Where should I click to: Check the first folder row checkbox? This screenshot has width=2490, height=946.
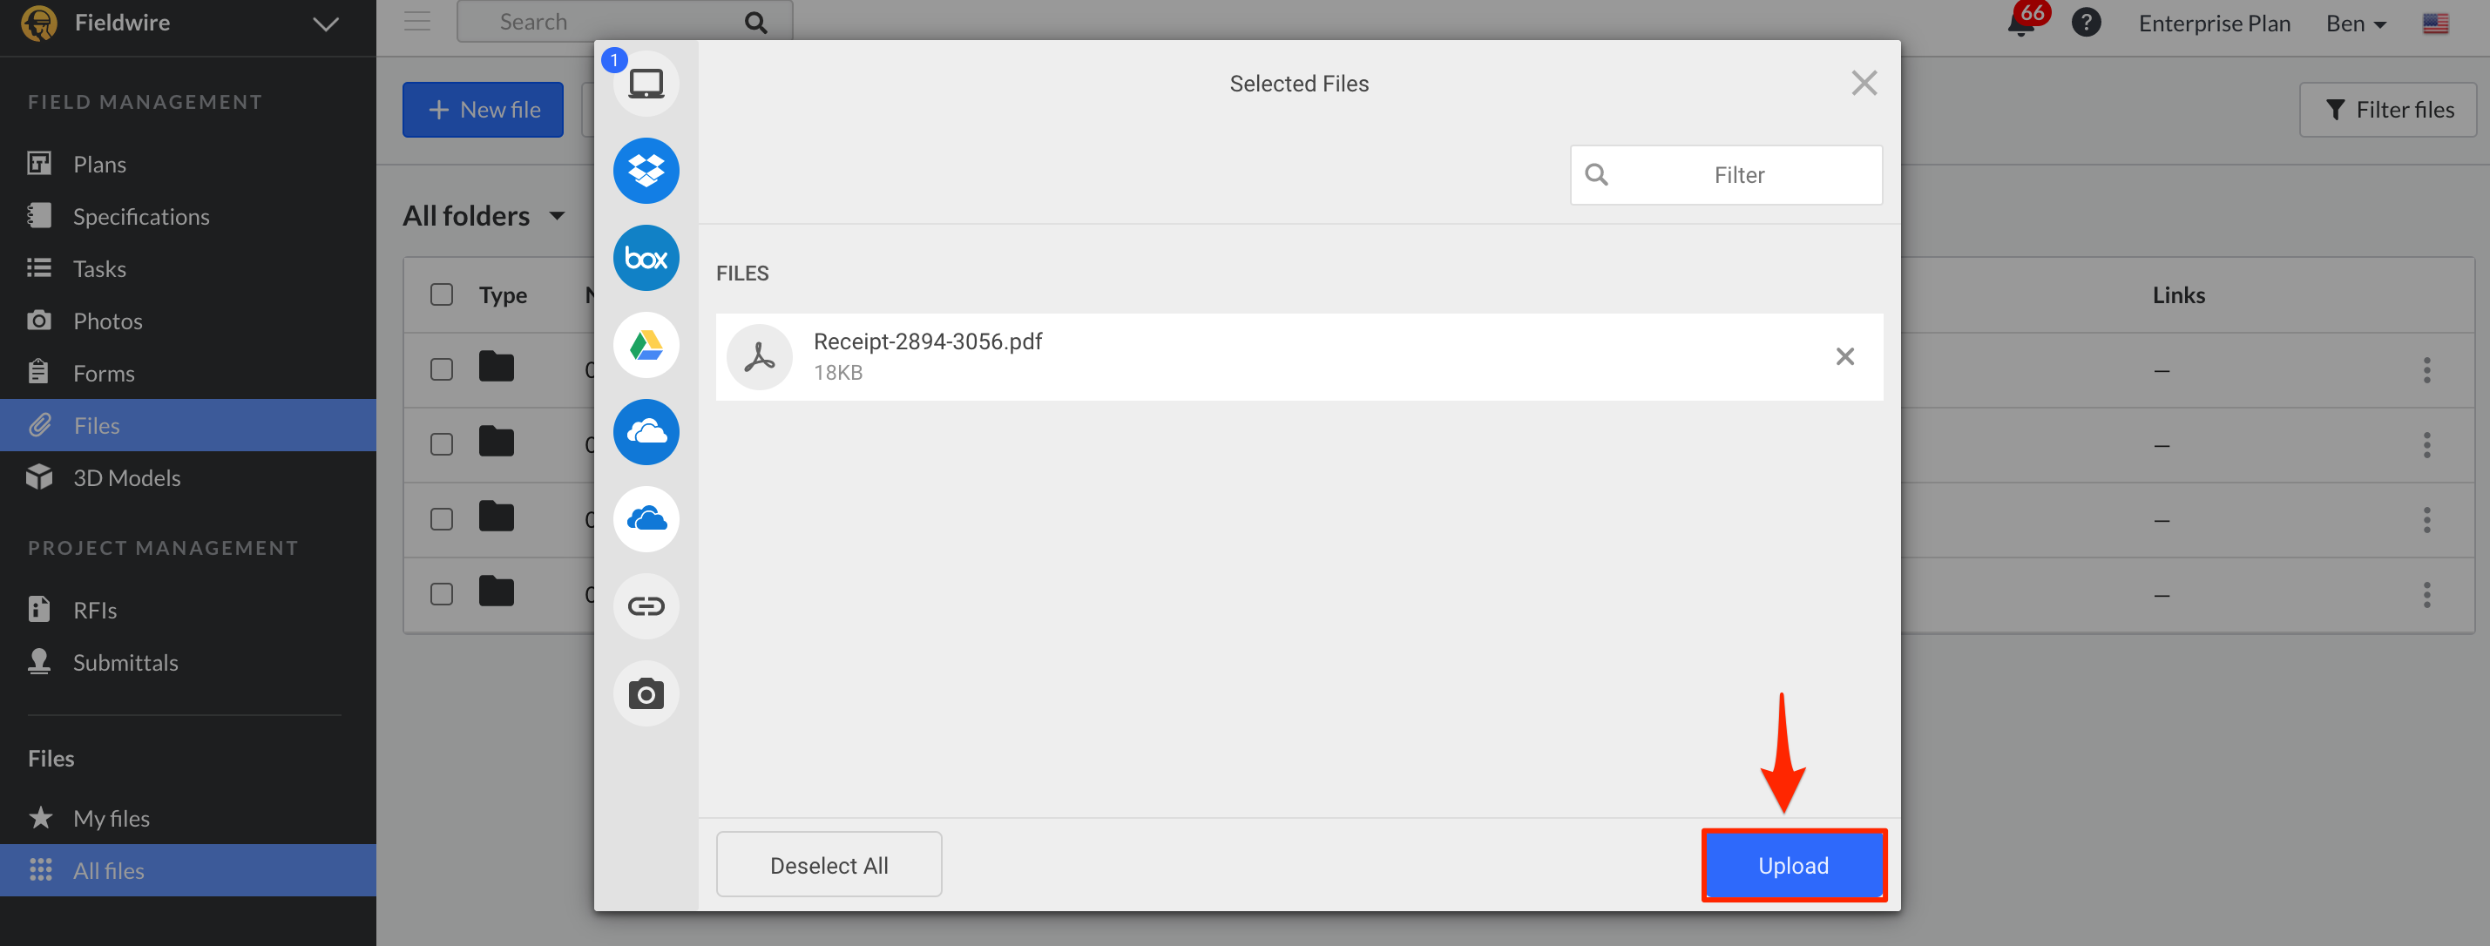(441, 369)
